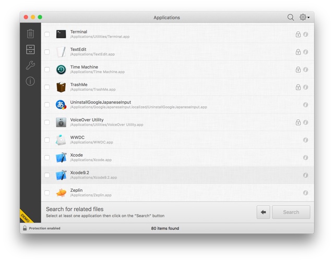The image size is (334, 262).
Task: Select the /Applications/Zeplin.app path text
Action: coord(91,195)
